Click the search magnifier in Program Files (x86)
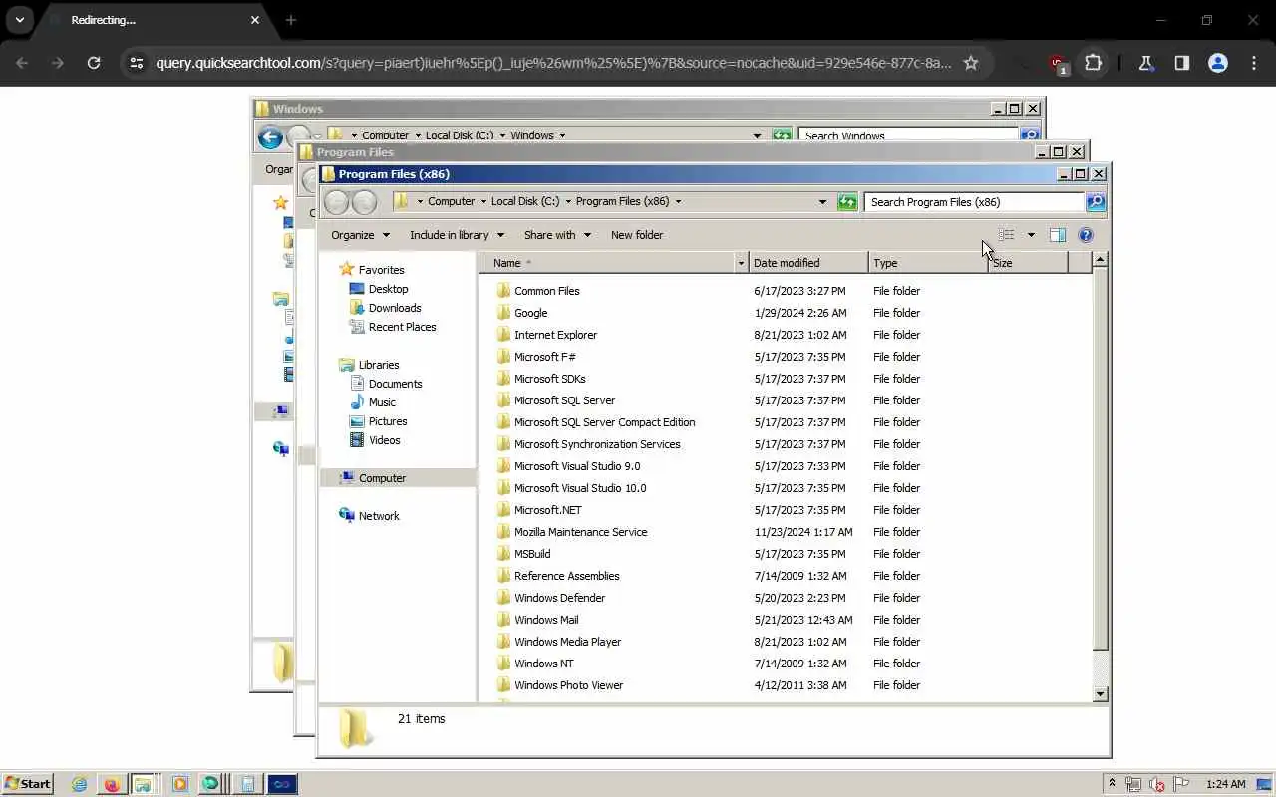This screenshot has width=1276, height=797. [1095, 202]
